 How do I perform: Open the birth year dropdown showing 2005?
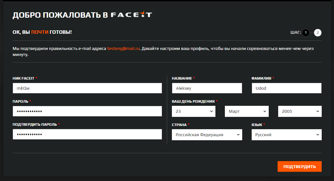click(x=300, y=112)
